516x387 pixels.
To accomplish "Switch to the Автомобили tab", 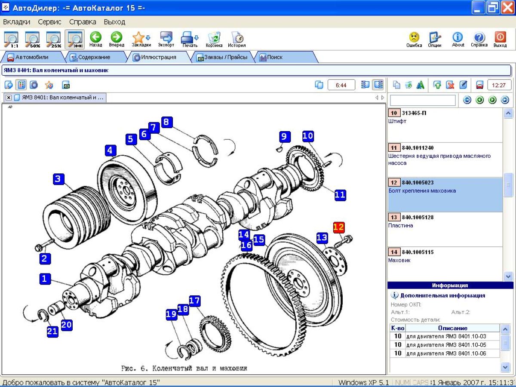I will [x=32, y=57].
